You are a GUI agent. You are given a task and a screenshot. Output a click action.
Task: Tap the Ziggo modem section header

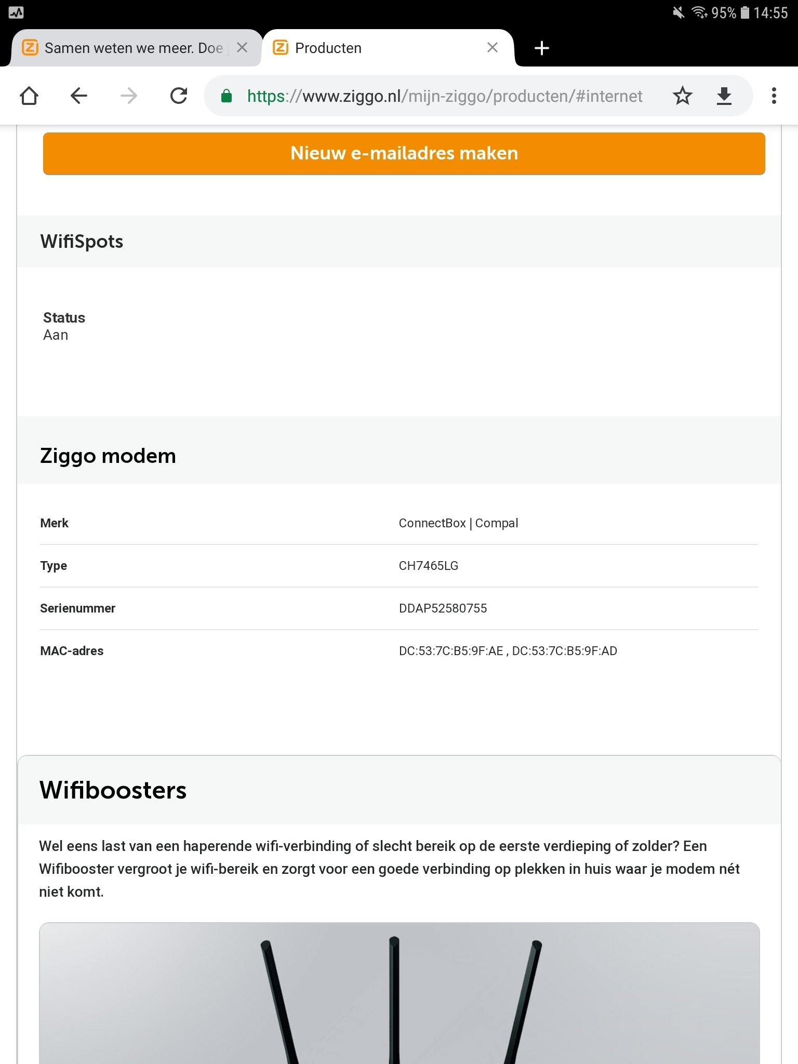(399, 456)
